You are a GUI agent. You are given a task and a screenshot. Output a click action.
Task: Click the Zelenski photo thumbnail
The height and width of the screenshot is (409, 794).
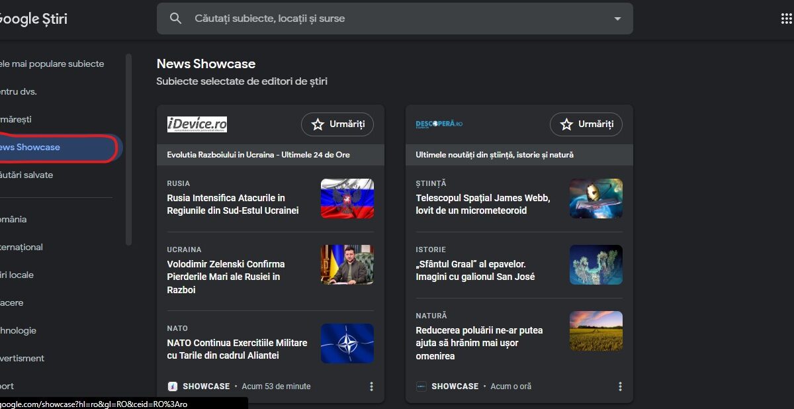(347, 265)
